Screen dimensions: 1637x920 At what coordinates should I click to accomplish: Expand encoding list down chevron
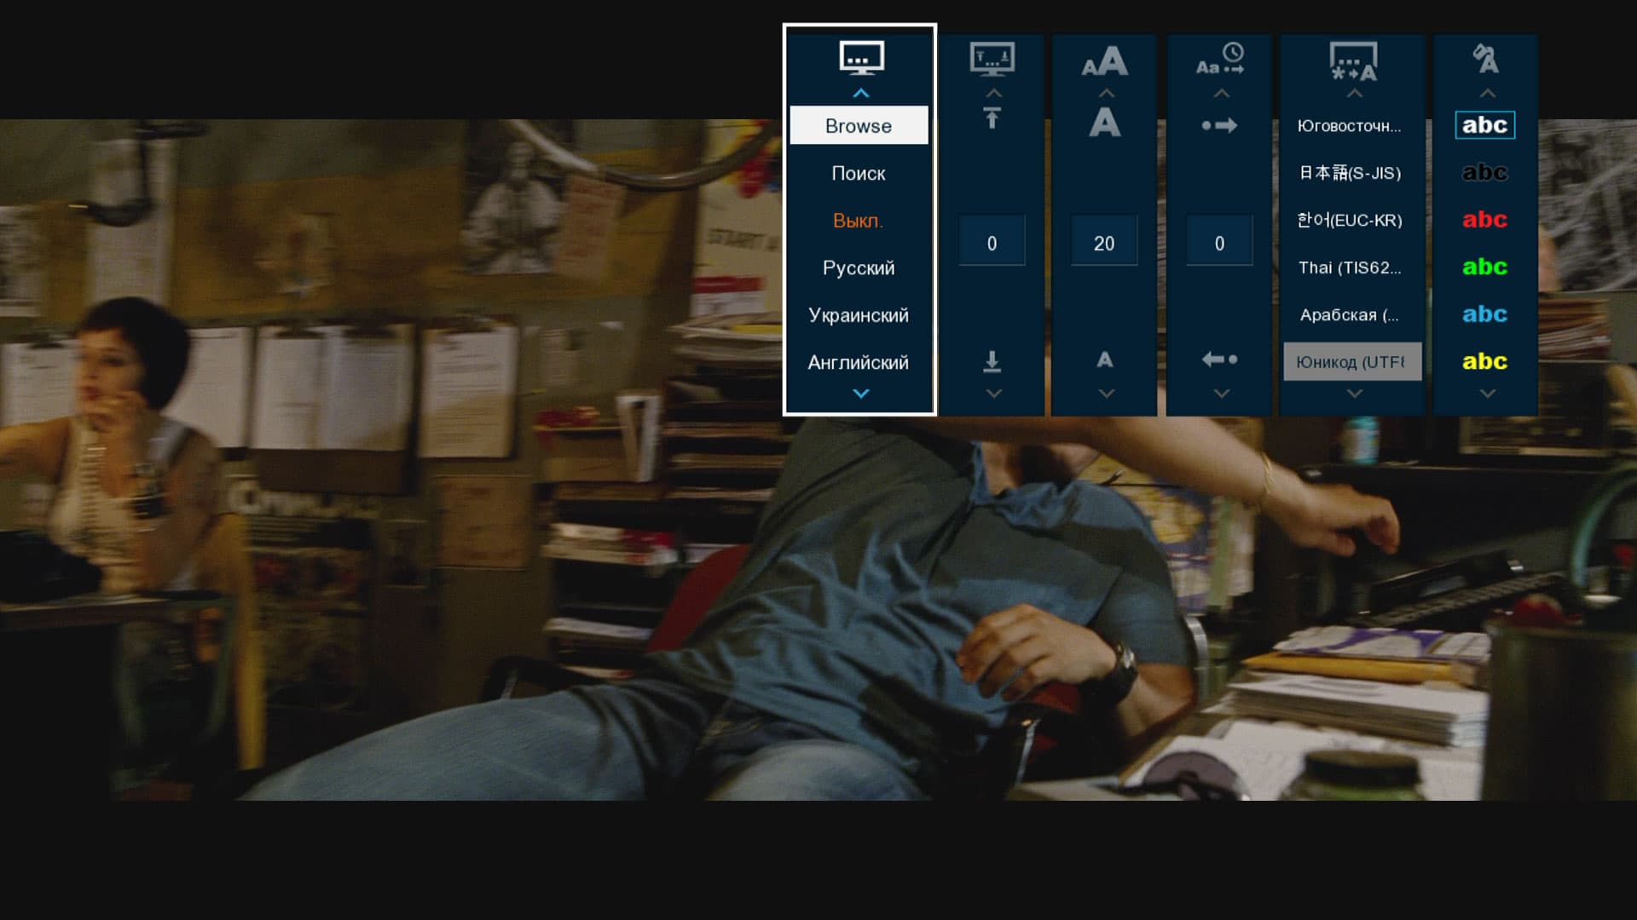pos(1354,394)
